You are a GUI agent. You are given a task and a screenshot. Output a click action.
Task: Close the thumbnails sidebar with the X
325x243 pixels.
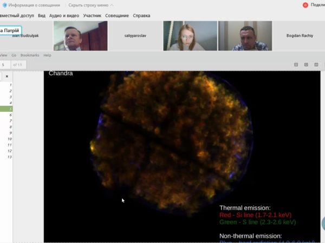click(x=6, y=77)
